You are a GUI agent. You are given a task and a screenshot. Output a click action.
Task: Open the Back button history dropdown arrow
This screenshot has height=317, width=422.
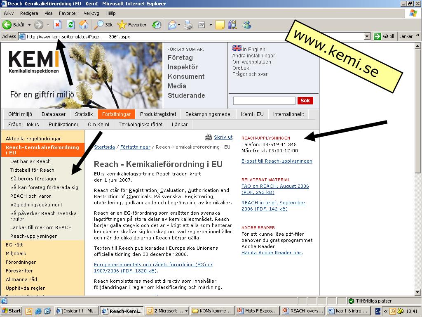click(x=29, y=25)
